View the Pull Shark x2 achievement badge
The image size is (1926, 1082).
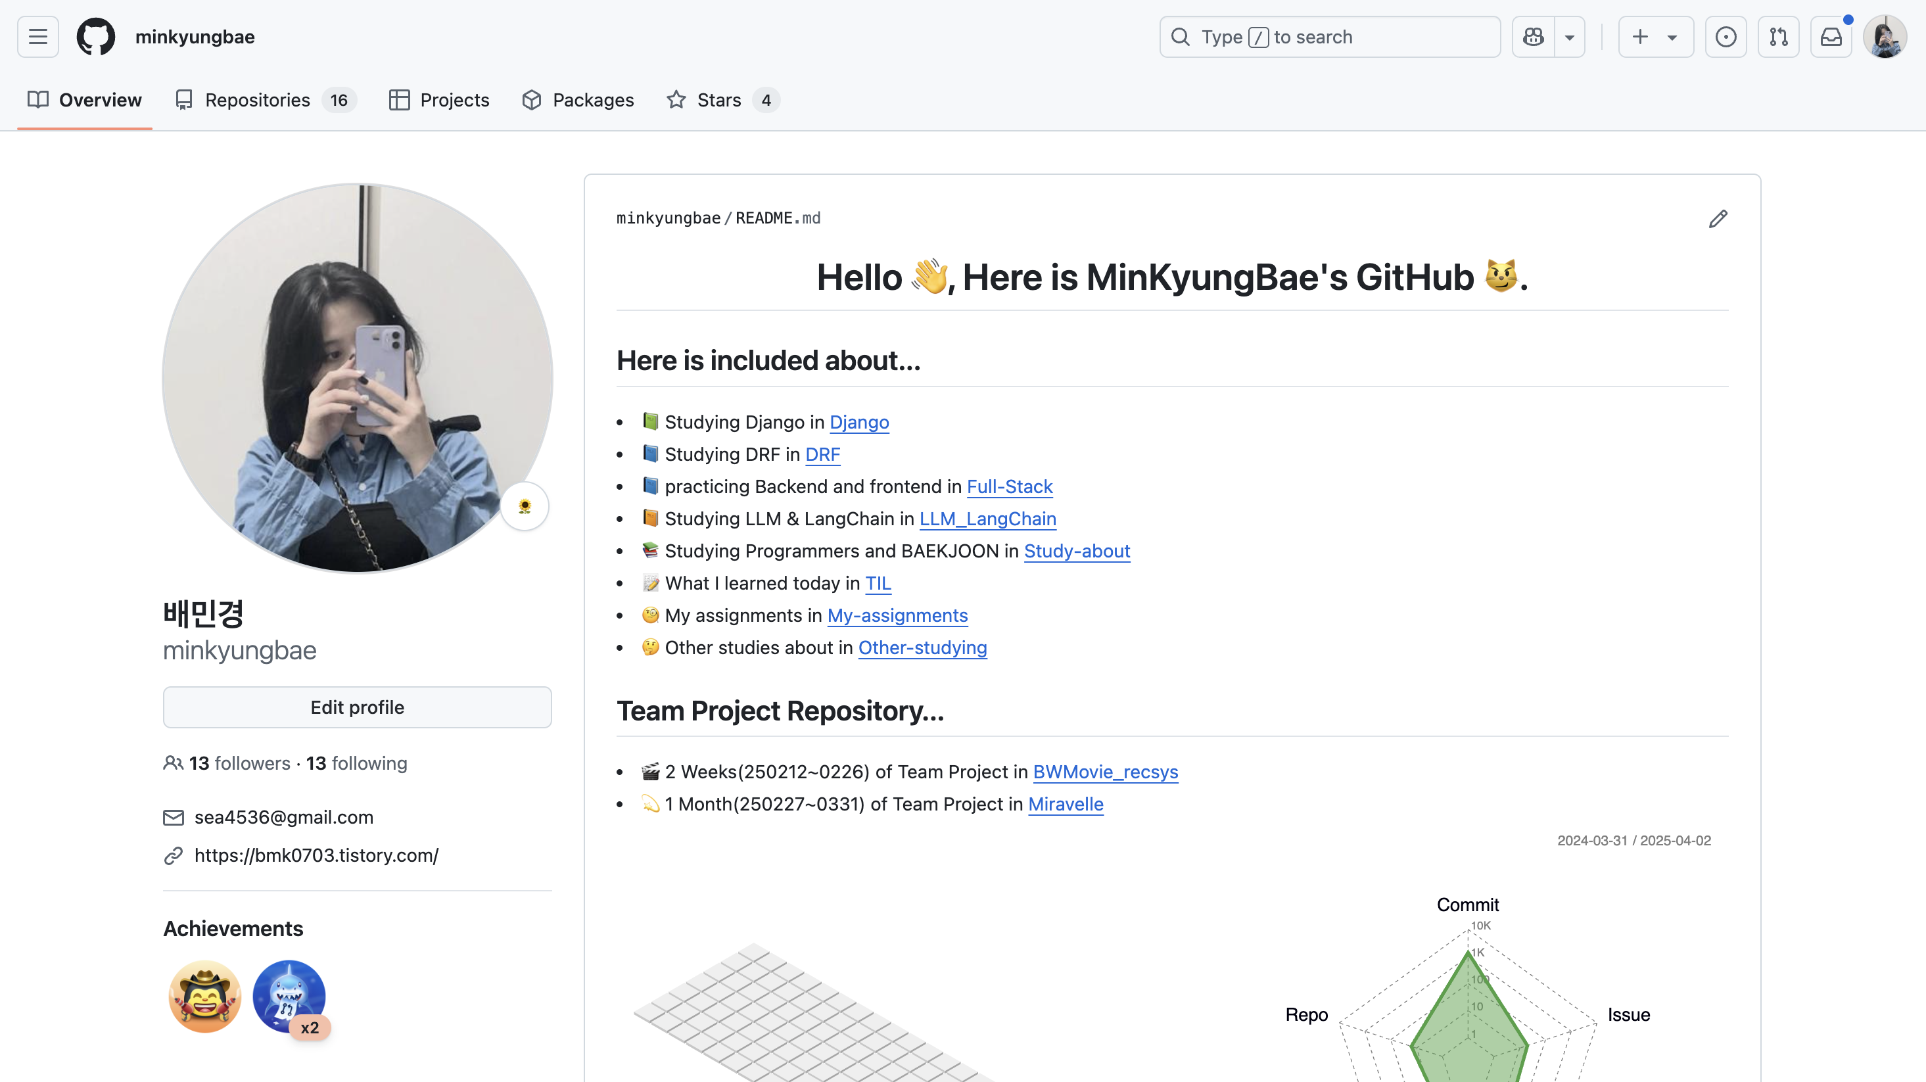tap(290, 999)
